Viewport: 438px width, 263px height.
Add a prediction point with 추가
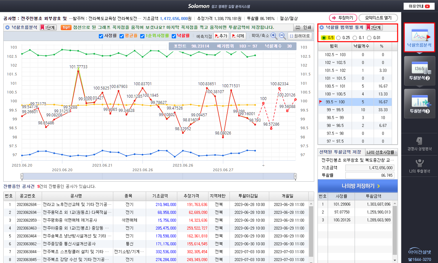(221, 36)
